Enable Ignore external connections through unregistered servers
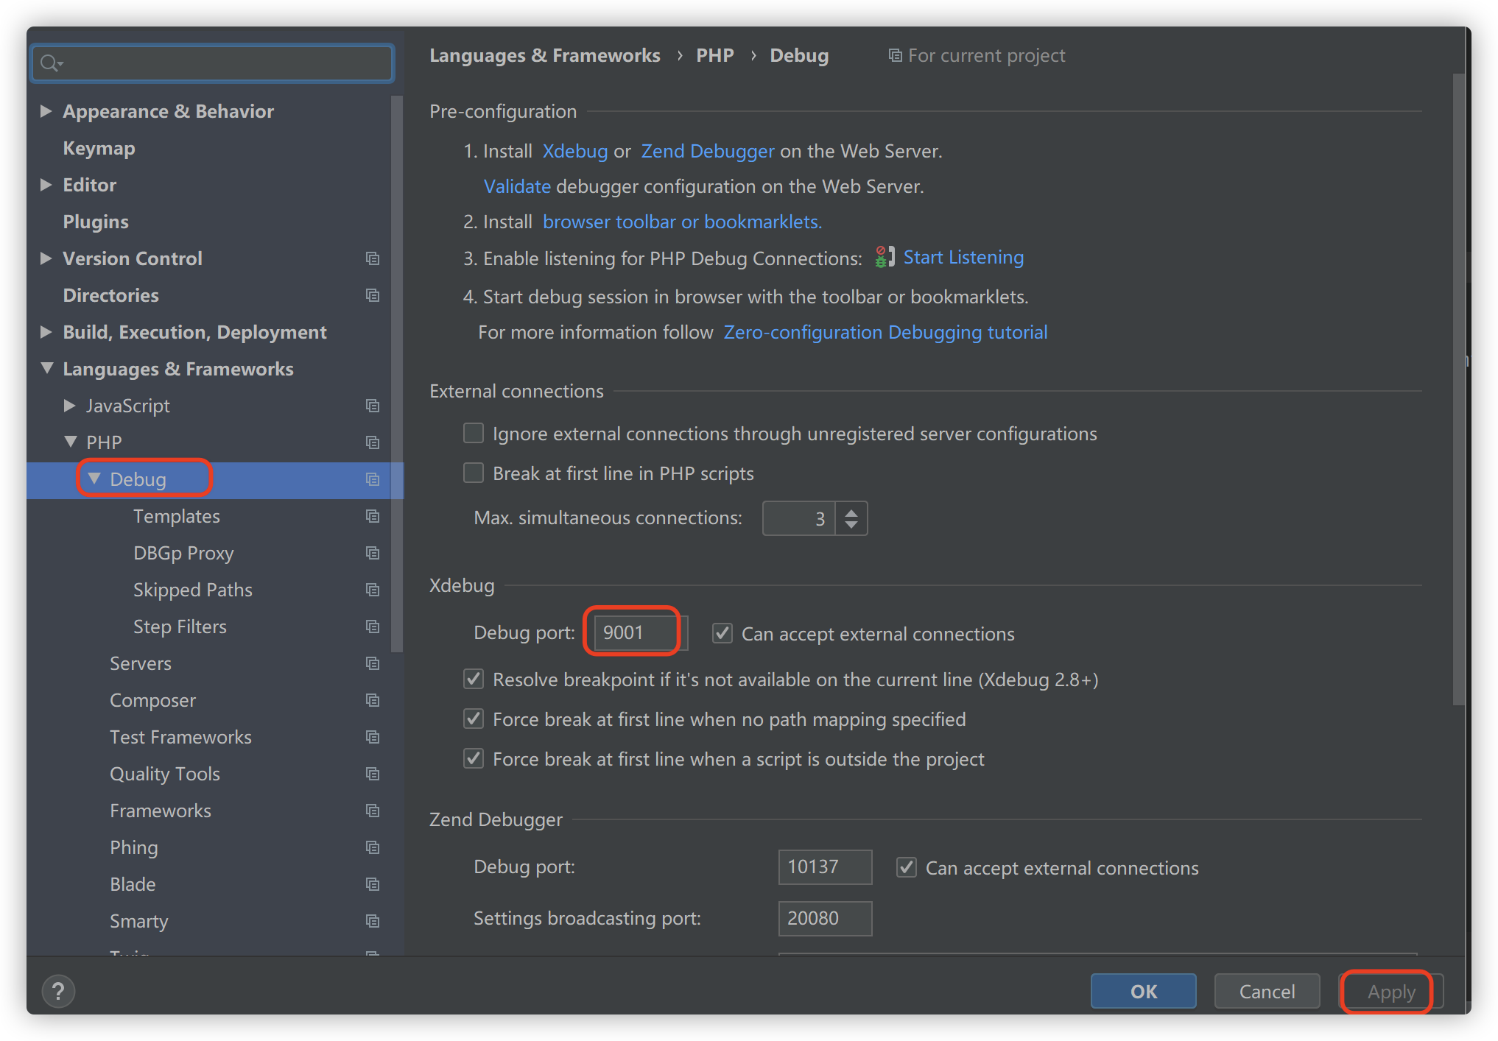The image size is (1498, 1041). coord(473,434)
